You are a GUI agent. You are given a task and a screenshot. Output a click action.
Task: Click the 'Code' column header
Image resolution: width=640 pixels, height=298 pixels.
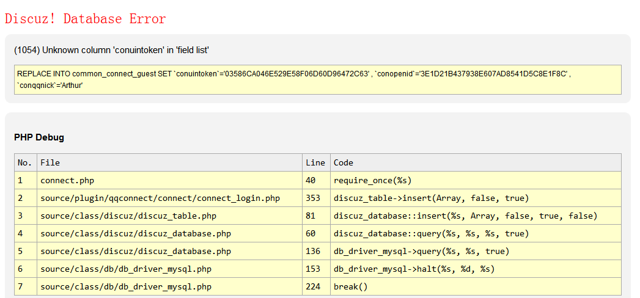tap(476, 162)
